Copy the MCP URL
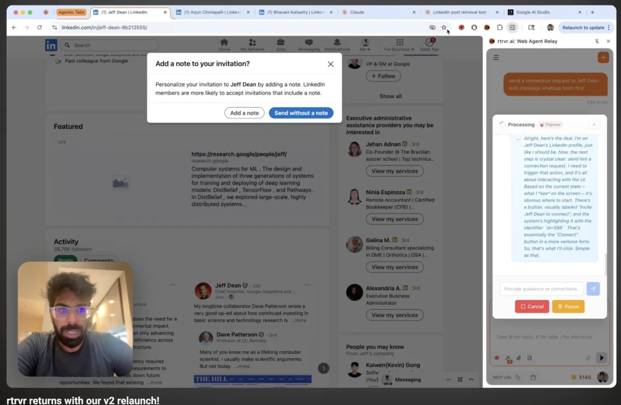 click(x=517, y=377)
